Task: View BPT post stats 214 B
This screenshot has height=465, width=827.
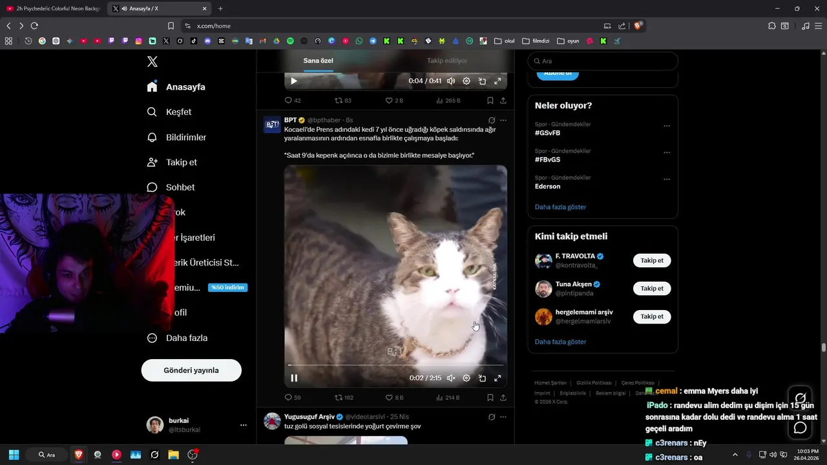Action: click(448, 398)
